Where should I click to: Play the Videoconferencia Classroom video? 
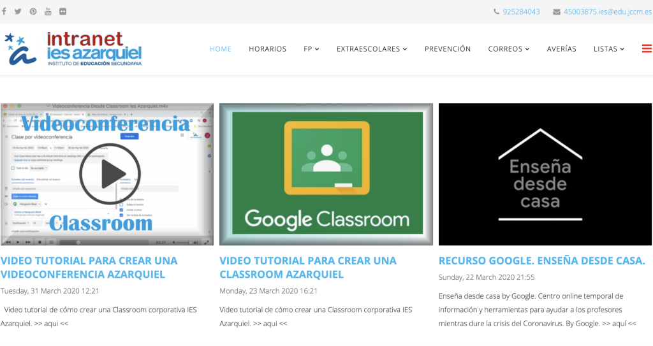point(110,173)
